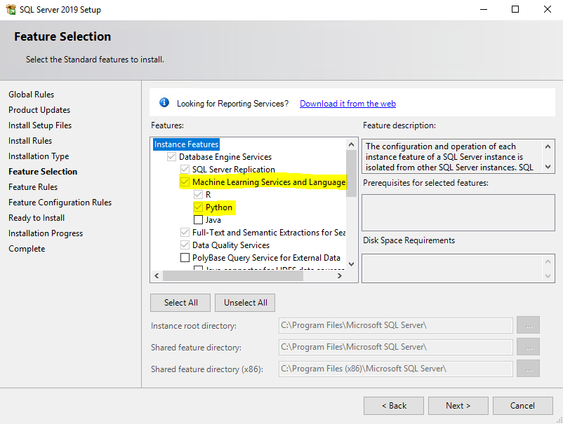Image resolution: width=563 pixels, height=424 pixels.
Task: Select the Feature Selection step
Action: tap(43, 171)
